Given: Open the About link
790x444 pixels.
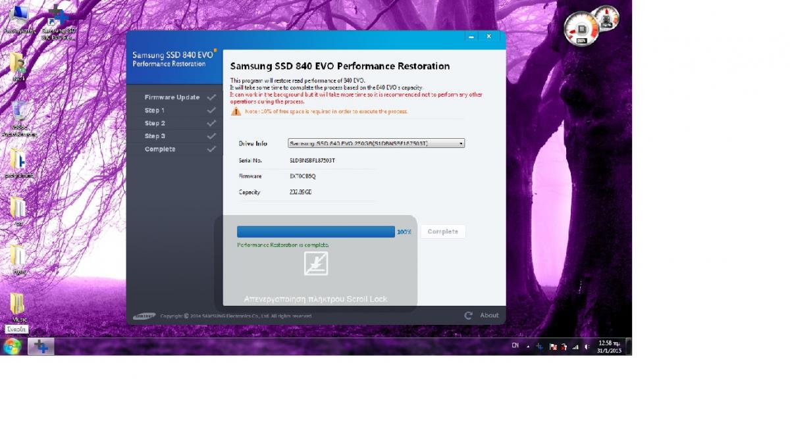Looking at the screenshot, I should coord(489,316).
